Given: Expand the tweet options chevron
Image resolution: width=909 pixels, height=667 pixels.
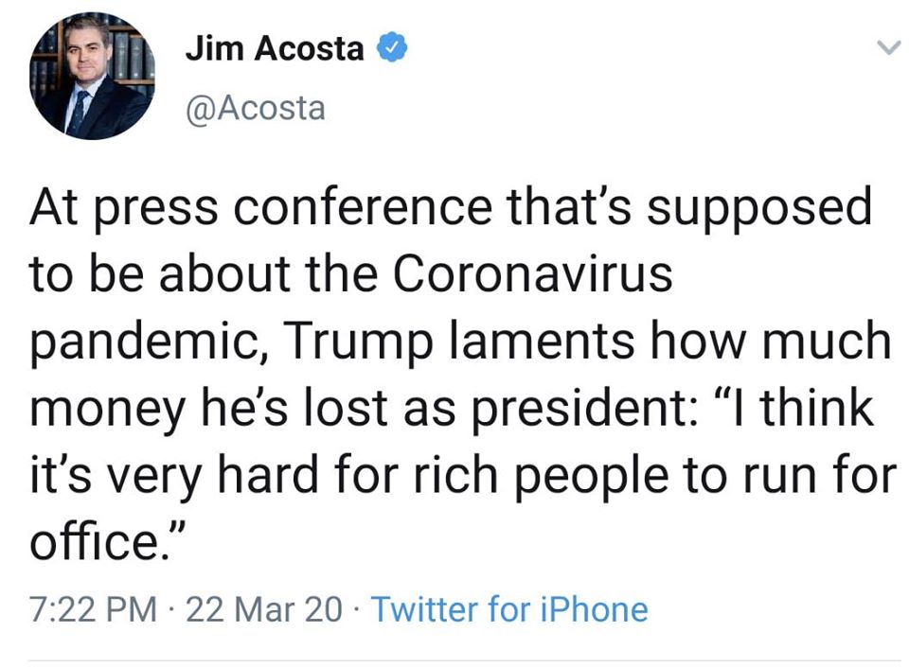Looking at the screenshot, I should coord(887,46).
